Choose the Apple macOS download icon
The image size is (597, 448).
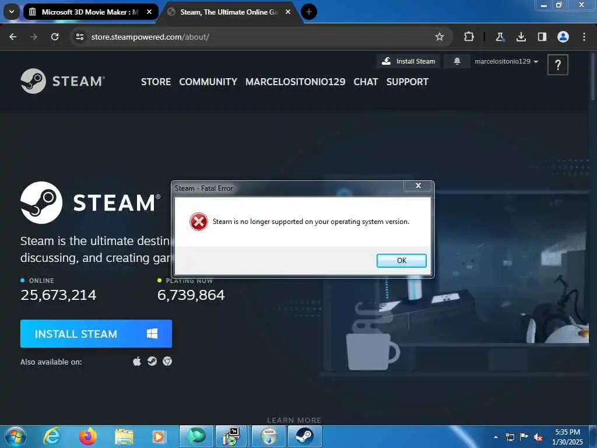136,361
